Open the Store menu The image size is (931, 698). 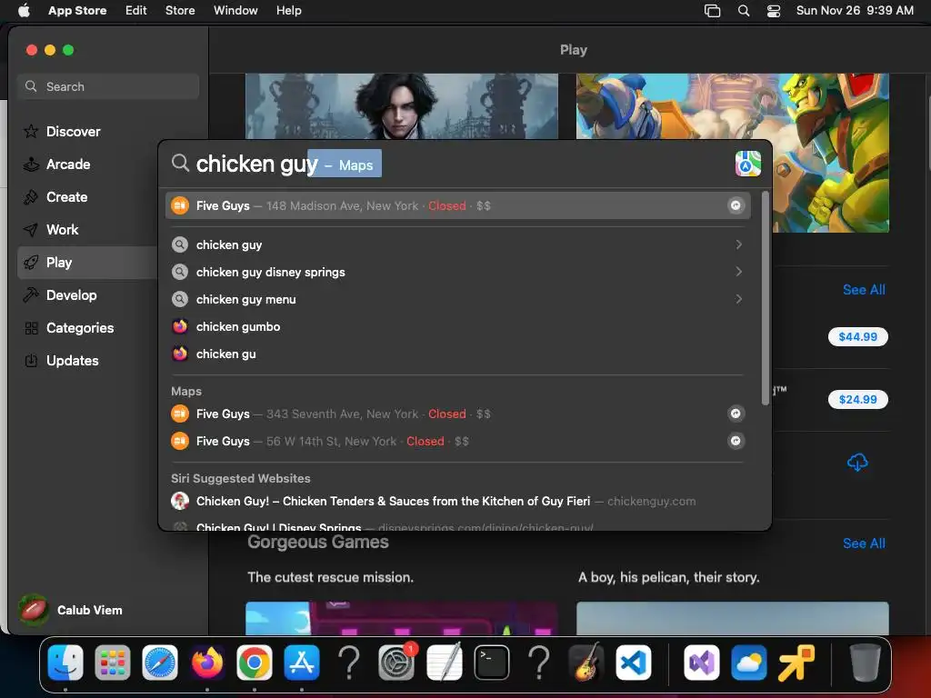(x=180, y=10)
